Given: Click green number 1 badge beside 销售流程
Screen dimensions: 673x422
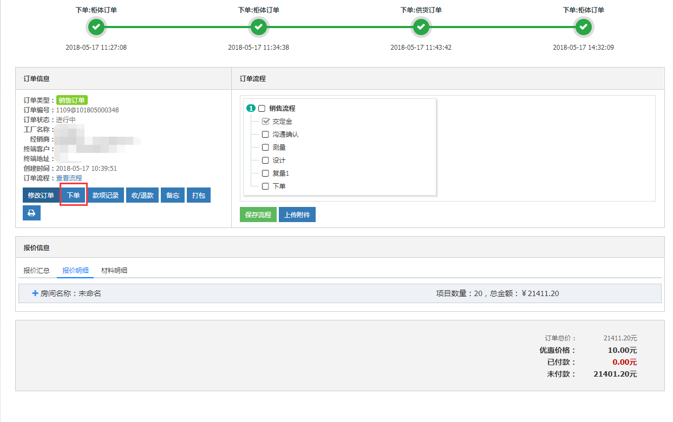Looking at the screenshot, I should click(250, 109).
